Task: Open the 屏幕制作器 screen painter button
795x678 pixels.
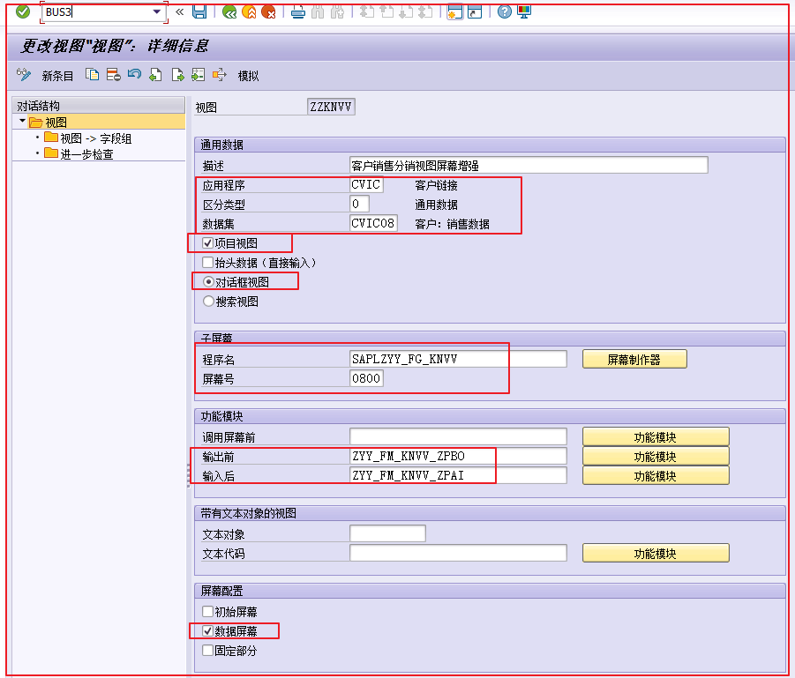Action: point(634,359)
